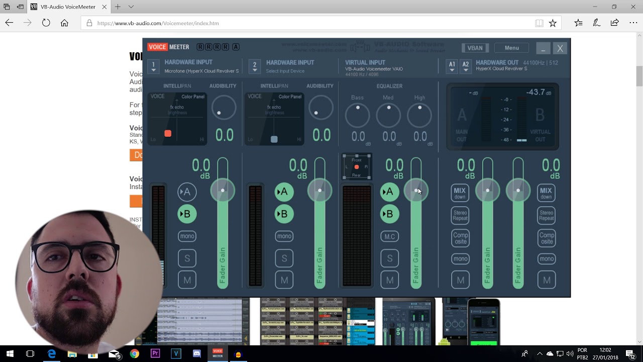Viewport: 643px width, 362px height.
Task: Click the Front/Rear surround panner box
Action: pyautogui.click(x=356, y=167)
